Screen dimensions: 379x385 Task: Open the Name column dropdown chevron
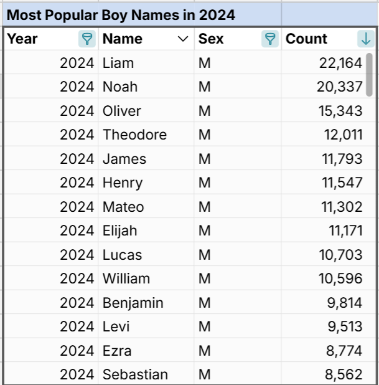point(183,39)
